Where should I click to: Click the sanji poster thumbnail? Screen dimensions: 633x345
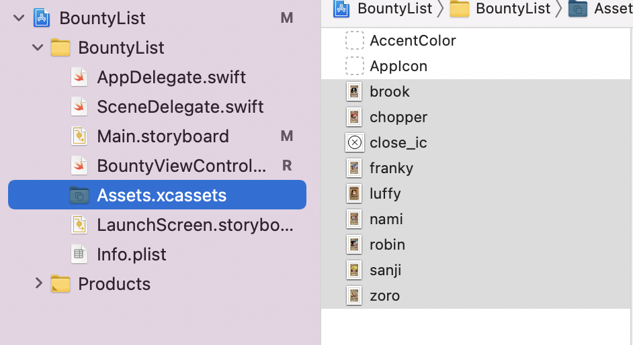[354, 270]
